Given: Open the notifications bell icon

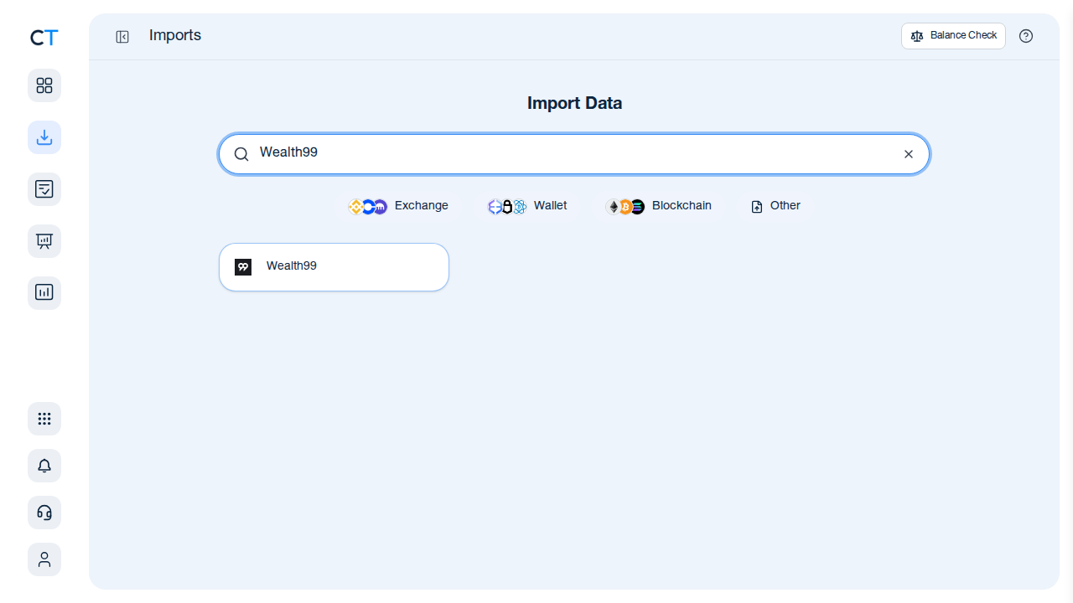Looking at the screenshot, I should (44, 466).
